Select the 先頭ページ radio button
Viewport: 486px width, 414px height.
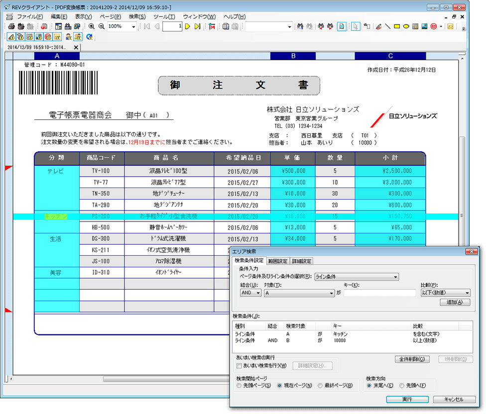[x=240, y=385]
